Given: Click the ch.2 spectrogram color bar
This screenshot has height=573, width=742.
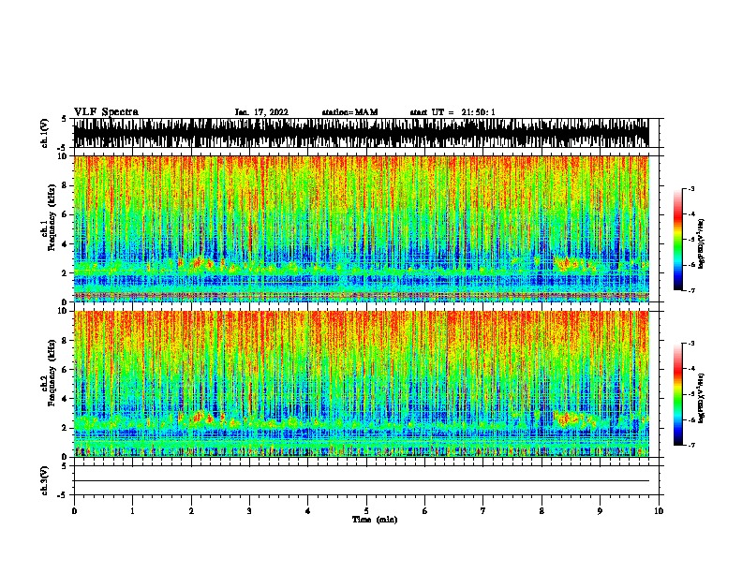Looking at the screenshot, I should [677, 394].
